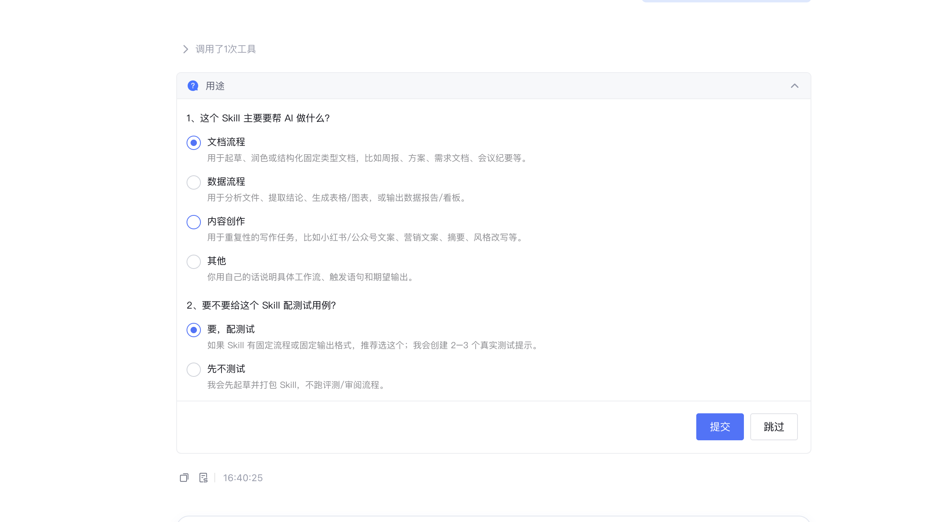This screenshot has width=940, height=522.
Task: Click the 用途 header title
Action: 215,86
